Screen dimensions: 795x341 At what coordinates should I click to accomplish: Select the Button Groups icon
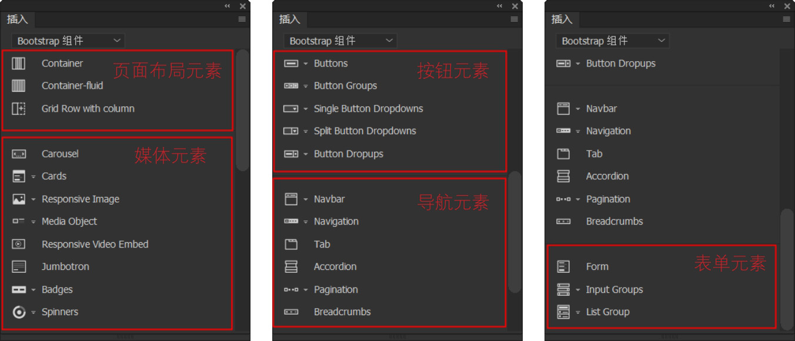tap(291, 86)
